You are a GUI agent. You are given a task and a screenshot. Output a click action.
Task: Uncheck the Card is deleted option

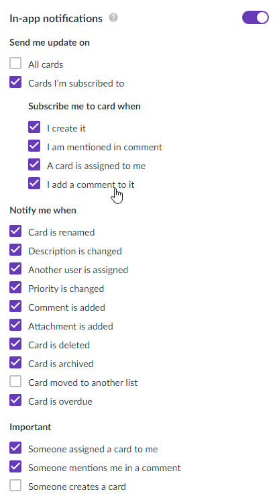coord(15,344)
